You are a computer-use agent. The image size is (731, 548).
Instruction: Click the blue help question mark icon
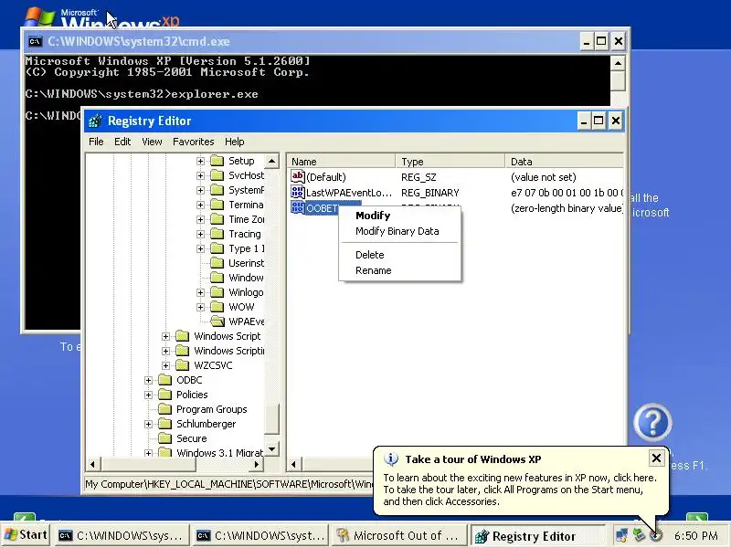[x=652, y=423]
